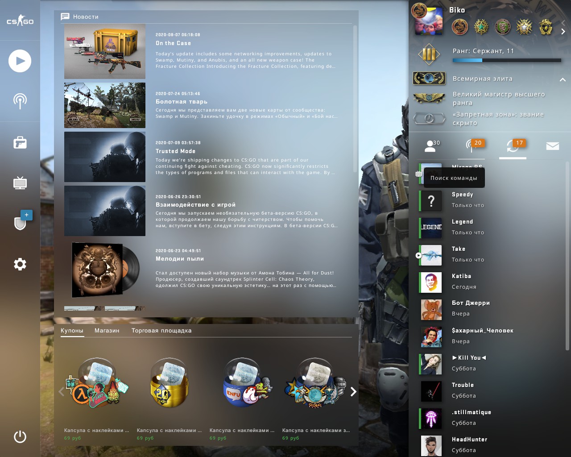Image resolution: width=571 pixels, height=457 pixels.
Task: Click the Quit power icon
Action: 20,436
